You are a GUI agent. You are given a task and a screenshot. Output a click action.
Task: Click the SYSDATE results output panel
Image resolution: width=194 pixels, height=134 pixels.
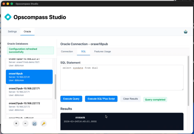(122, 121)
